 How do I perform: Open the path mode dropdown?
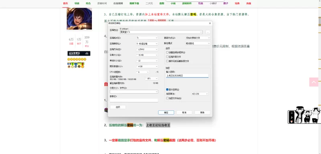tap(198, 44)
